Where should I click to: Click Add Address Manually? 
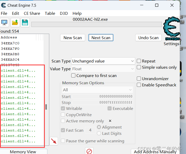tap(155, 152)
